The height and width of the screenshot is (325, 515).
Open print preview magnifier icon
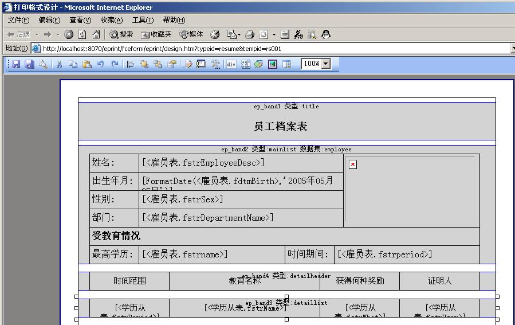43,64
